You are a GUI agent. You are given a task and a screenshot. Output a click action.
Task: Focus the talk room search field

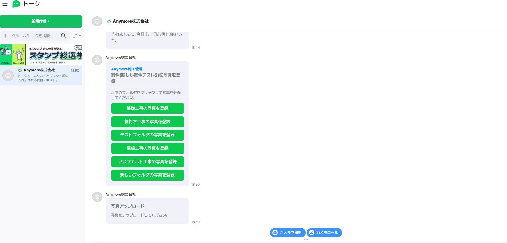click(x=30, y=36)
